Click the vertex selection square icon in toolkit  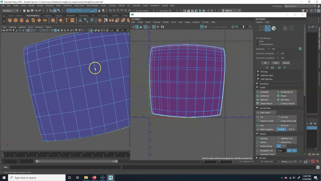[x=261, y=28]
